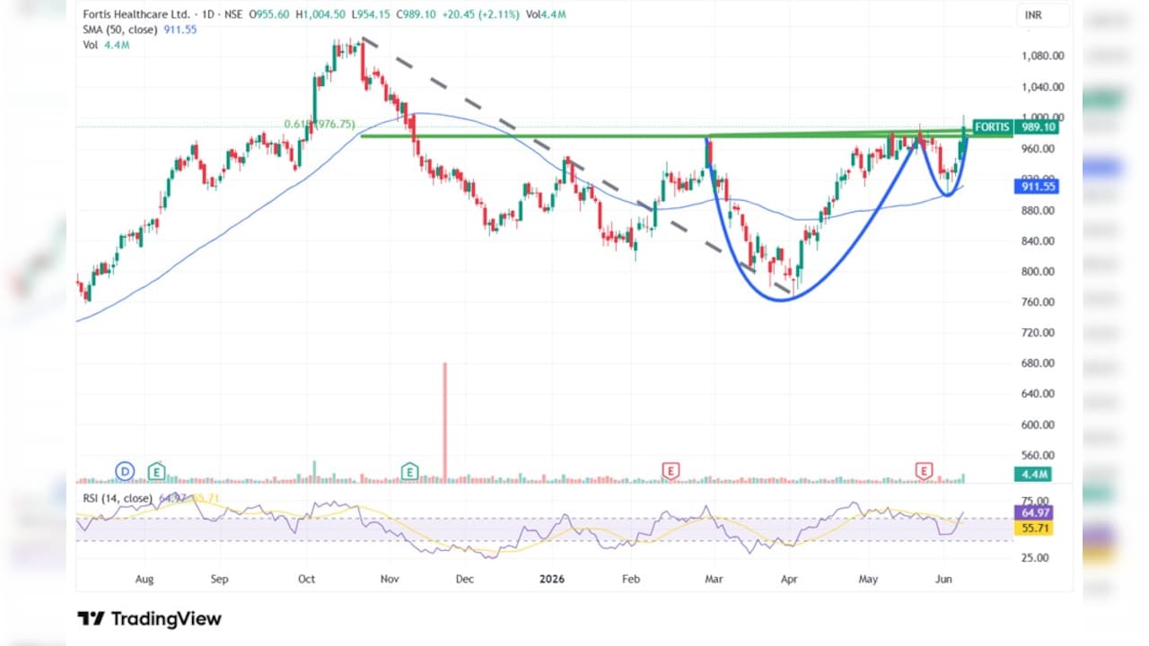Open the INR currency selector
The image size is (1149, 646).
click(1032, 16)
